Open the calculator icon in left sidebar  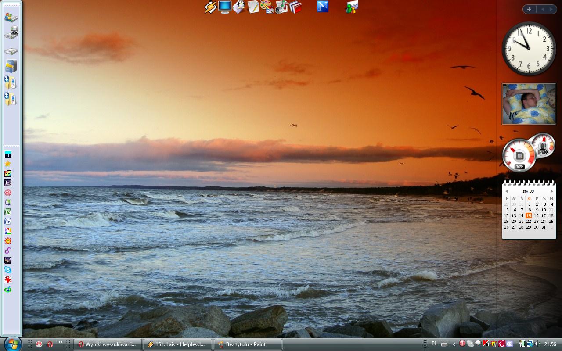tap(7, 154)
